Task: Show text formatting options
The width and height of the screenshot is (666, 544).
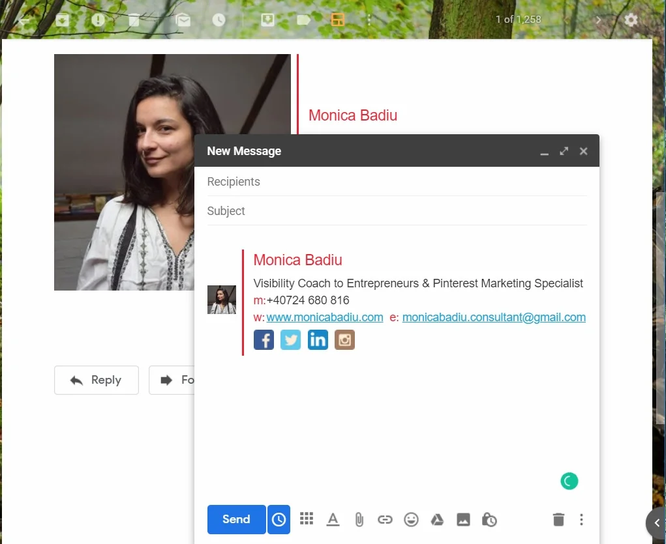Action: click(333, 519)
